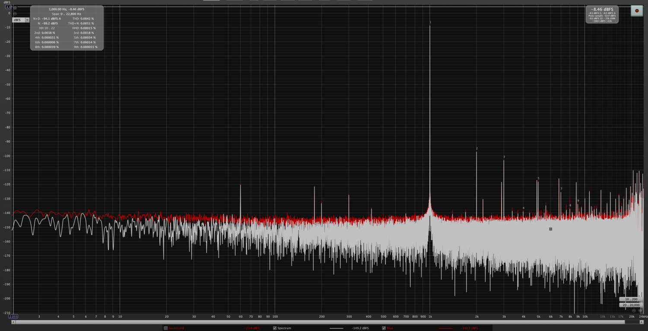The height and width of the screenshot is (331, 648).
Task: Click the Spectrum grey line sample
Action: coord(336,328)
